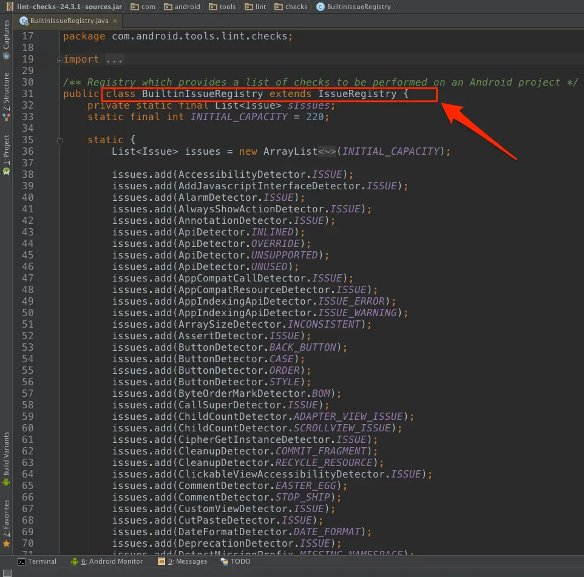
Task: Select the lint folder breadcrumb
Action: (255, 7)
